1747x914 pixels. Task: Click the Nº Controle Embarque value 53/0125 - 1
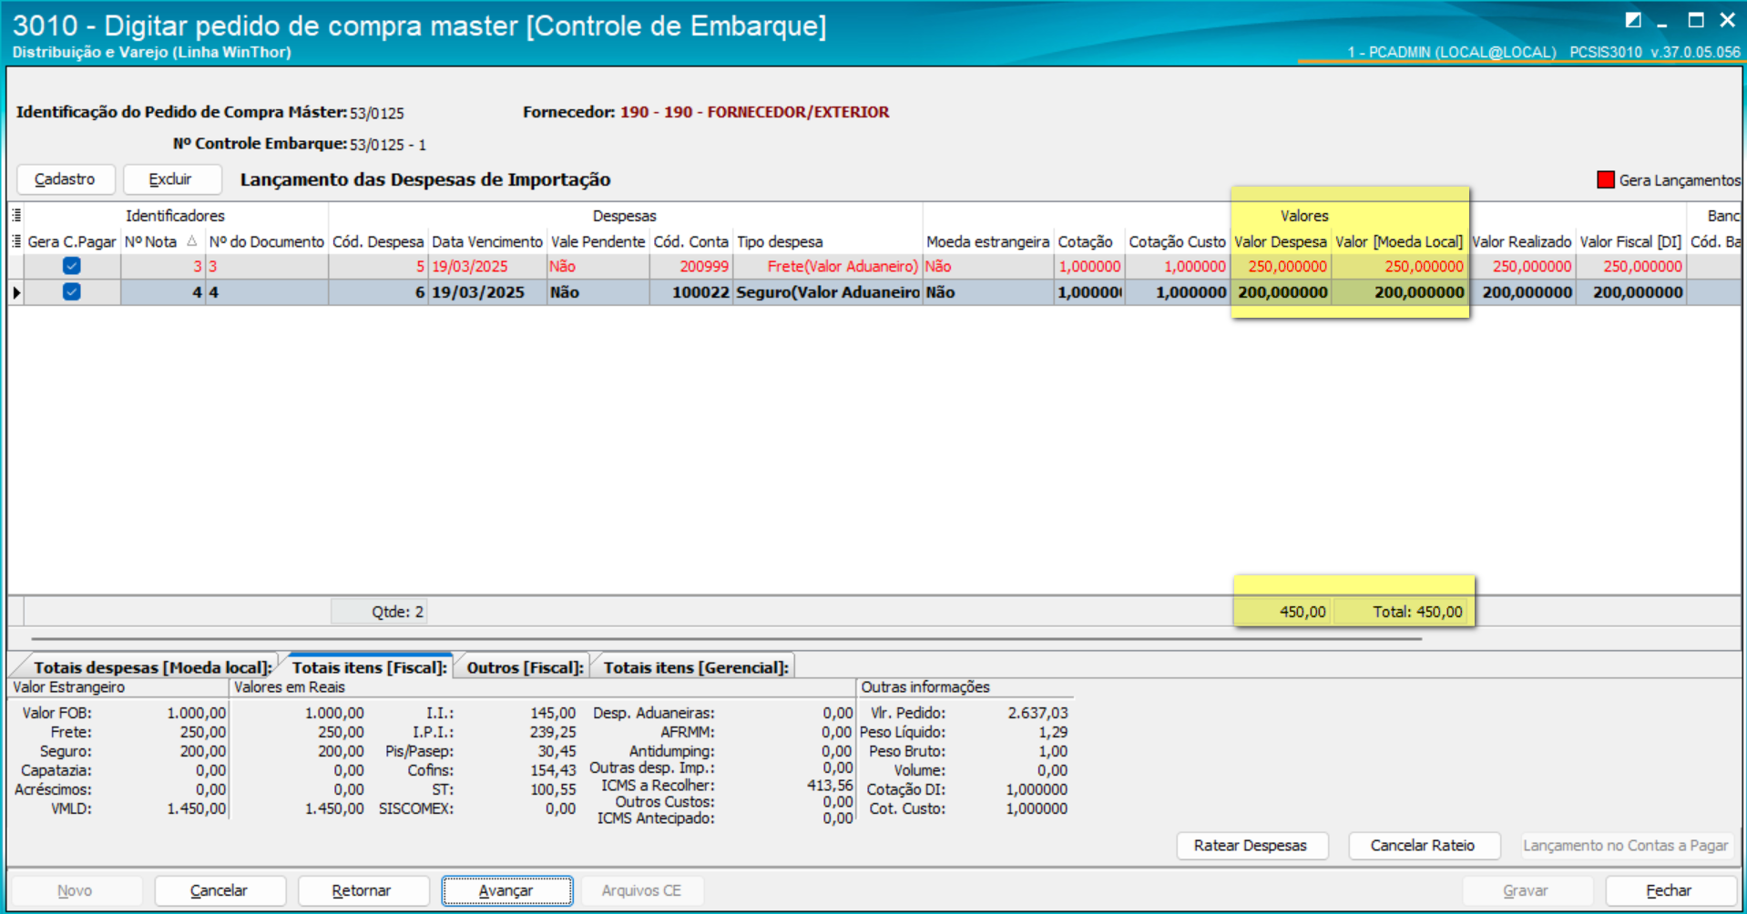(x=388, y=145)
